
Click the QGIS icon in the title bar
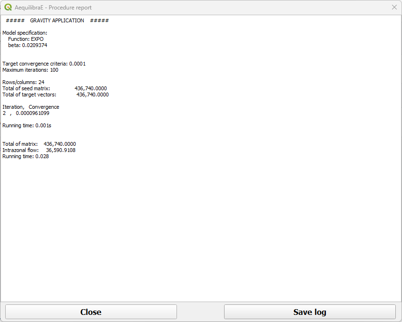[8, 8]
